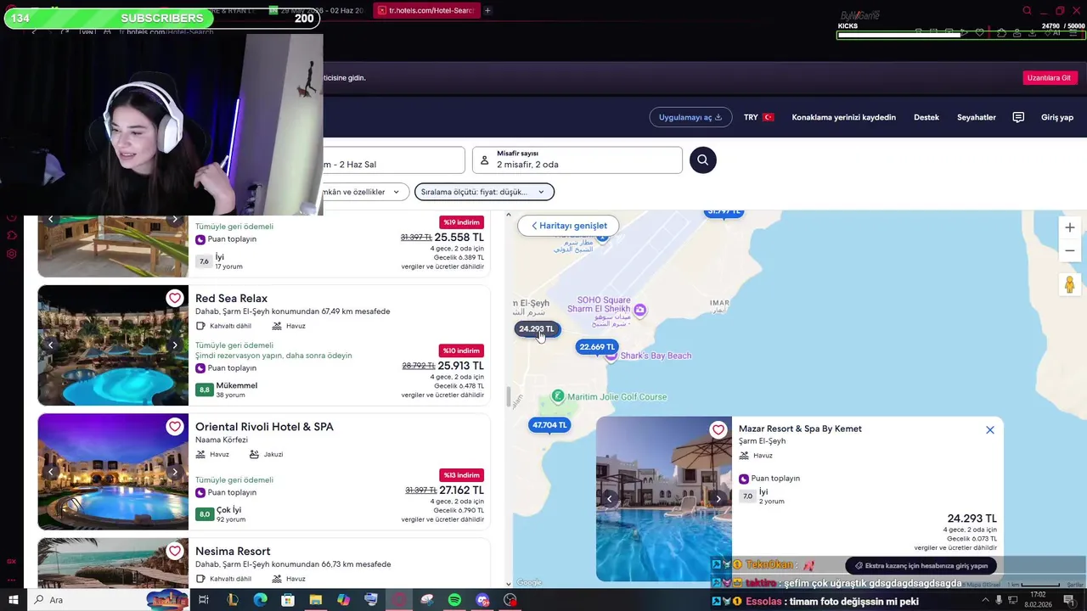This screenshot has width=1087, height=611.
Task: Change currency TRY with Turkish flag
Action: [758, 117]
